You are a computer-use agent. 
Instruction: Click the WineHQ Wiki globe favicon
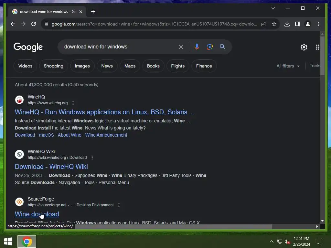(x=19, y=154)
